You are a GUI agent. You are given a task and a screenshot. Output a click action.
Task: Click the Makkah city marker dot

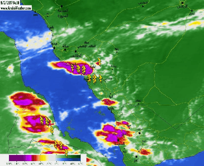click(x=65, y=49)
